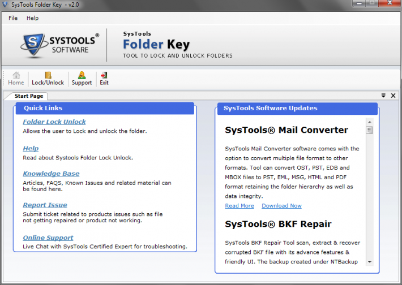This screenshot has width=402, height=285.
Task: Click Download Now under Mail Converter
Action: (281, 206)
